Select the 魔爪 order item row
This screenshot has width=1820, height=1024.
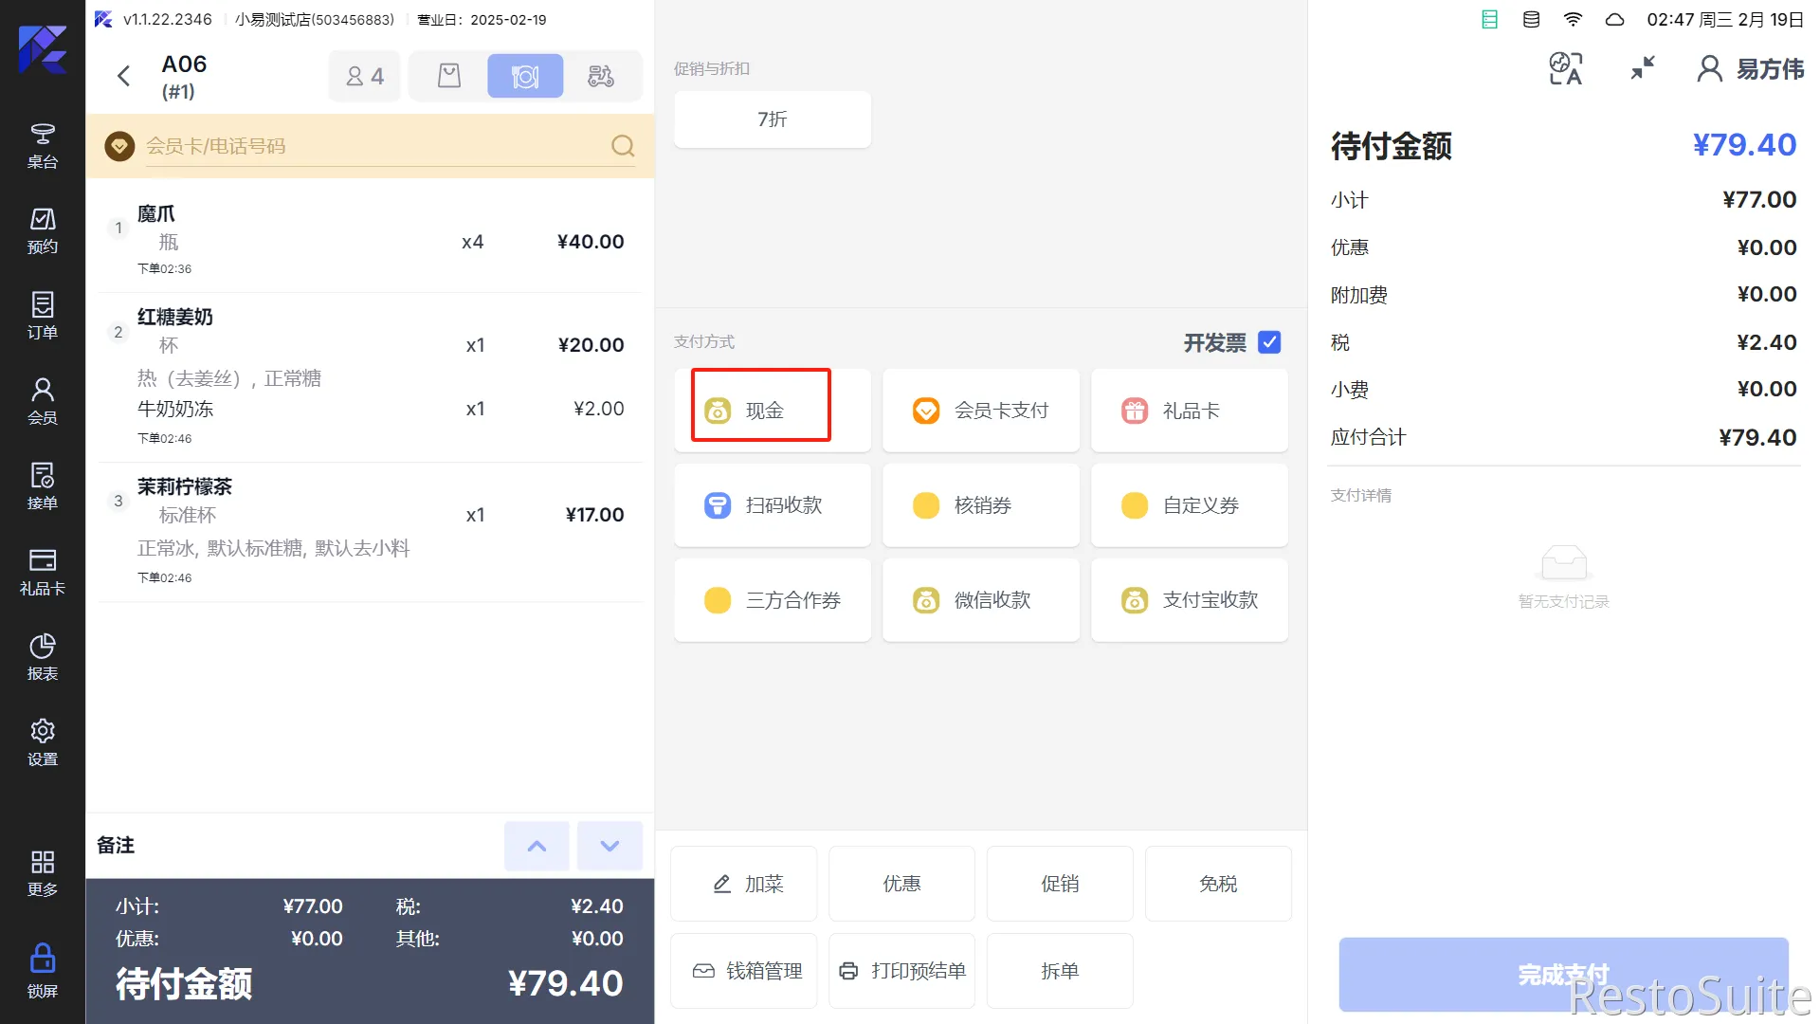pyautogui.click(x=370, y=241)
